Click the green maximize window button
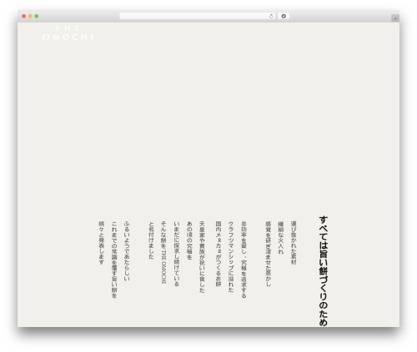 37,17
